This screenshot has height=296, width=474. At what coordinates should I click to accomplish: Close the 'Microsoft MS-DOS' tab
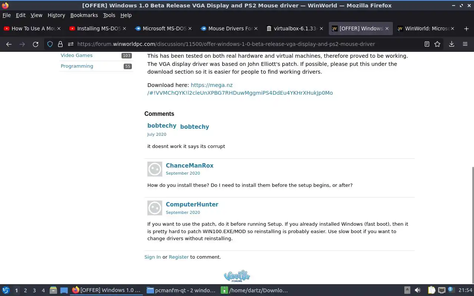click(x=190, y=28)
